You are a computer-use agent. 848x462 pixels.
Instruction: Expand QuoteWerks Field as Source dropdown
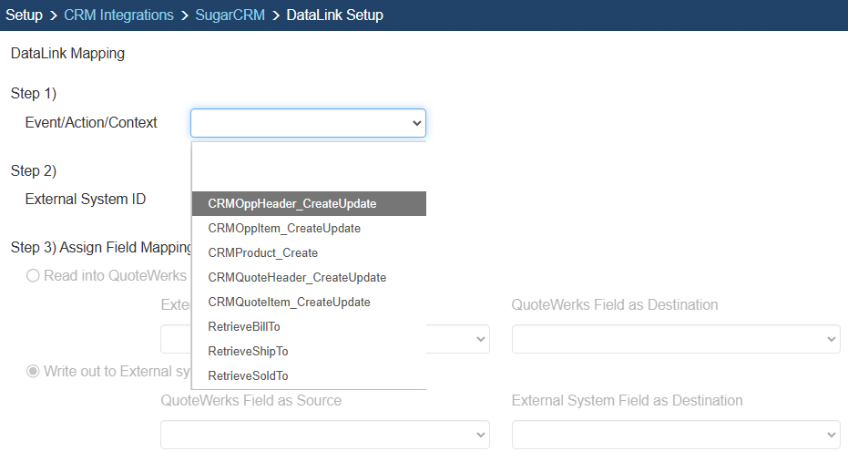[324, 435]
